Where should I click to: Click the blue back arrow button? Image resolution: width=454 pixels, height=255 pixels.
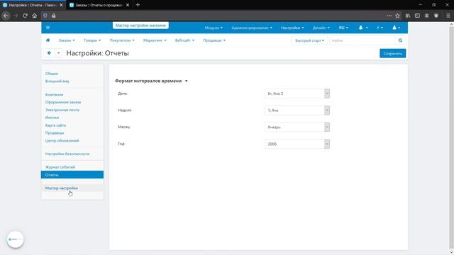(49, 53)
